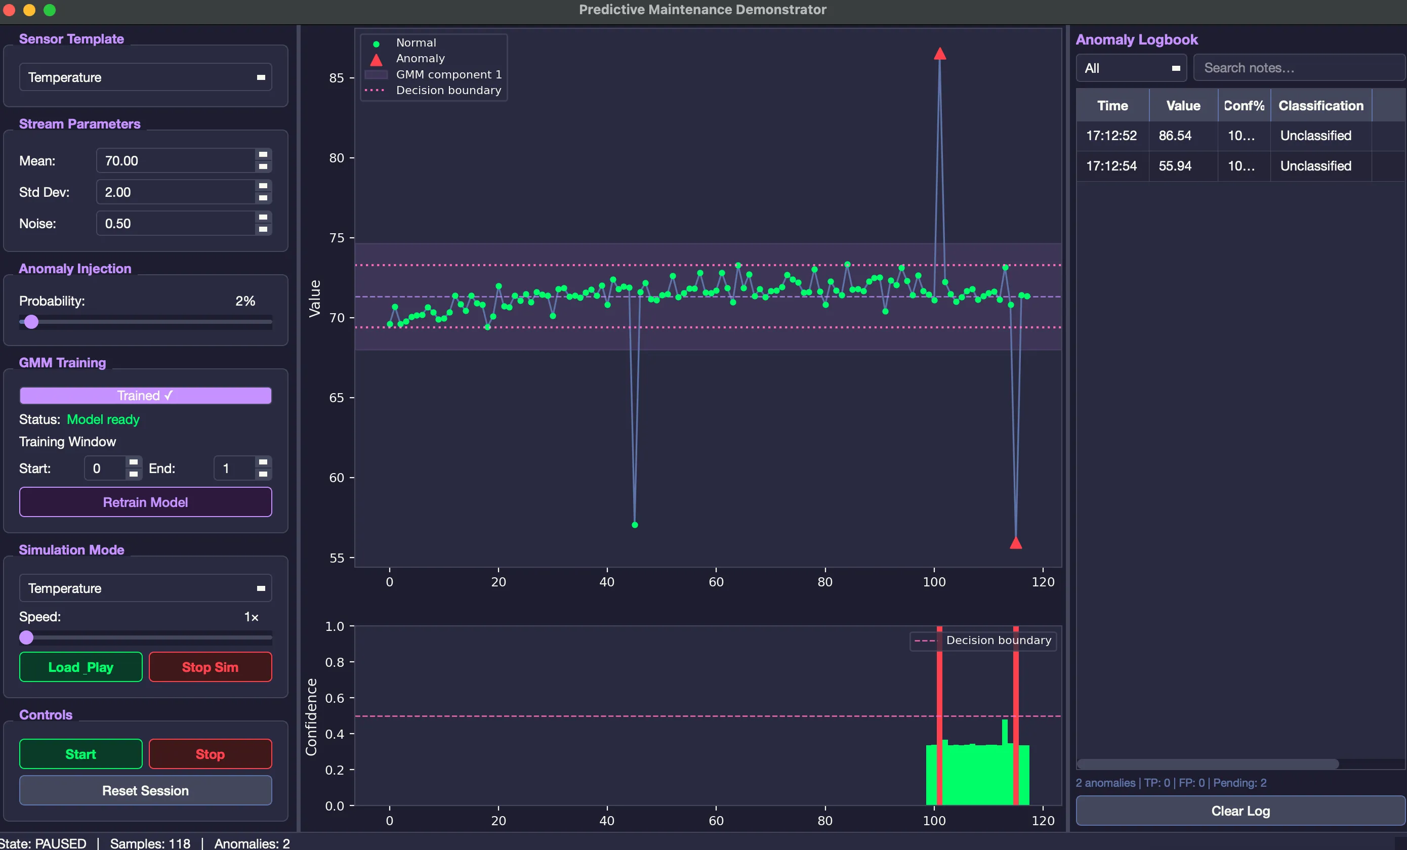The width and height of the screenshot is (1407, 850).
Task: Click the GMM component 1 legend swatch
Action: pos(376,75)
